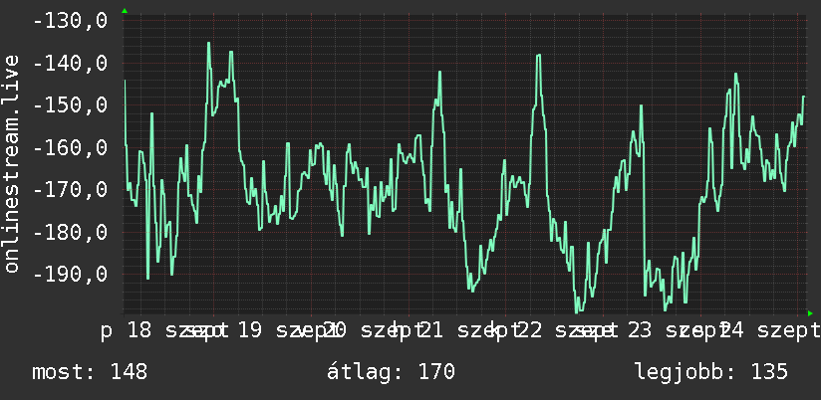Click the -140,0 axis label

(70, 64)
